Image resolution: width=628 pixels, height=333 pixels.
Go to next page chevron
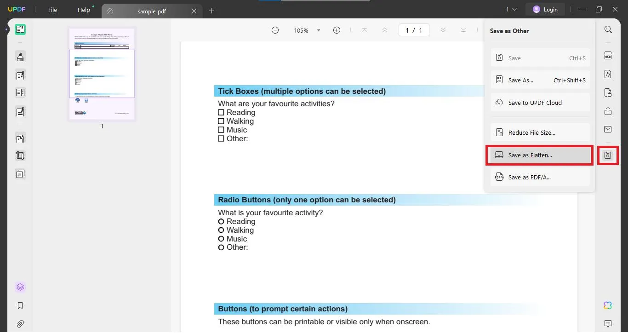coord(443,30)
